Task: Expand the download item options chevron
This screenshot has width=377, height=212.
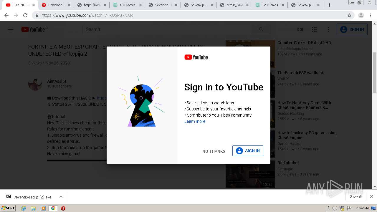Action: [x=61, y=197]
